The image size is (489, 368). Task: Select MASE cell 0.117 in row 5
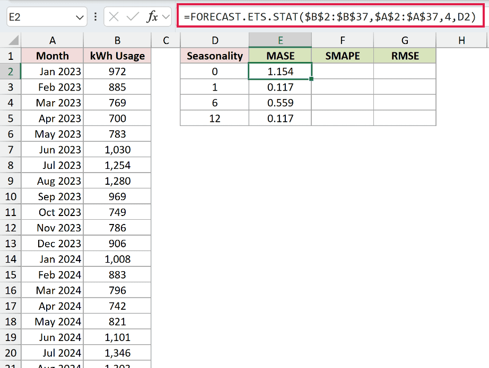point(280,118)
